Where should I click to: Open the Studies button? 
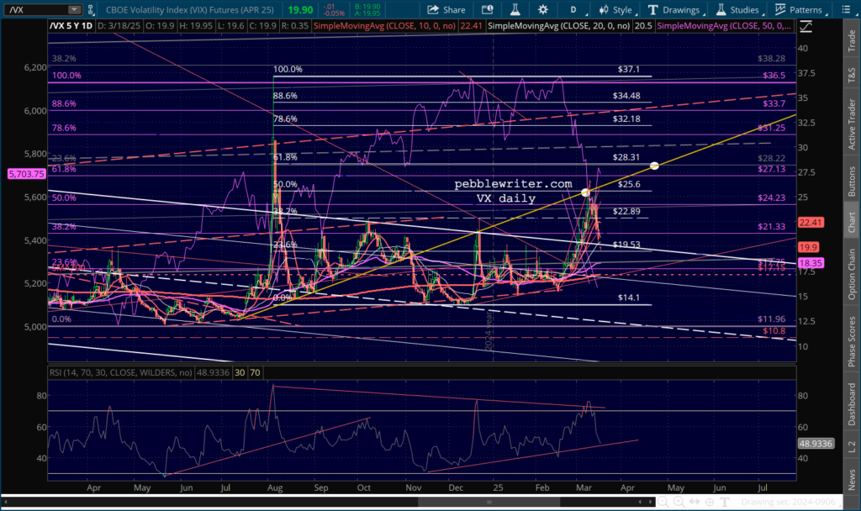point(738,10)
